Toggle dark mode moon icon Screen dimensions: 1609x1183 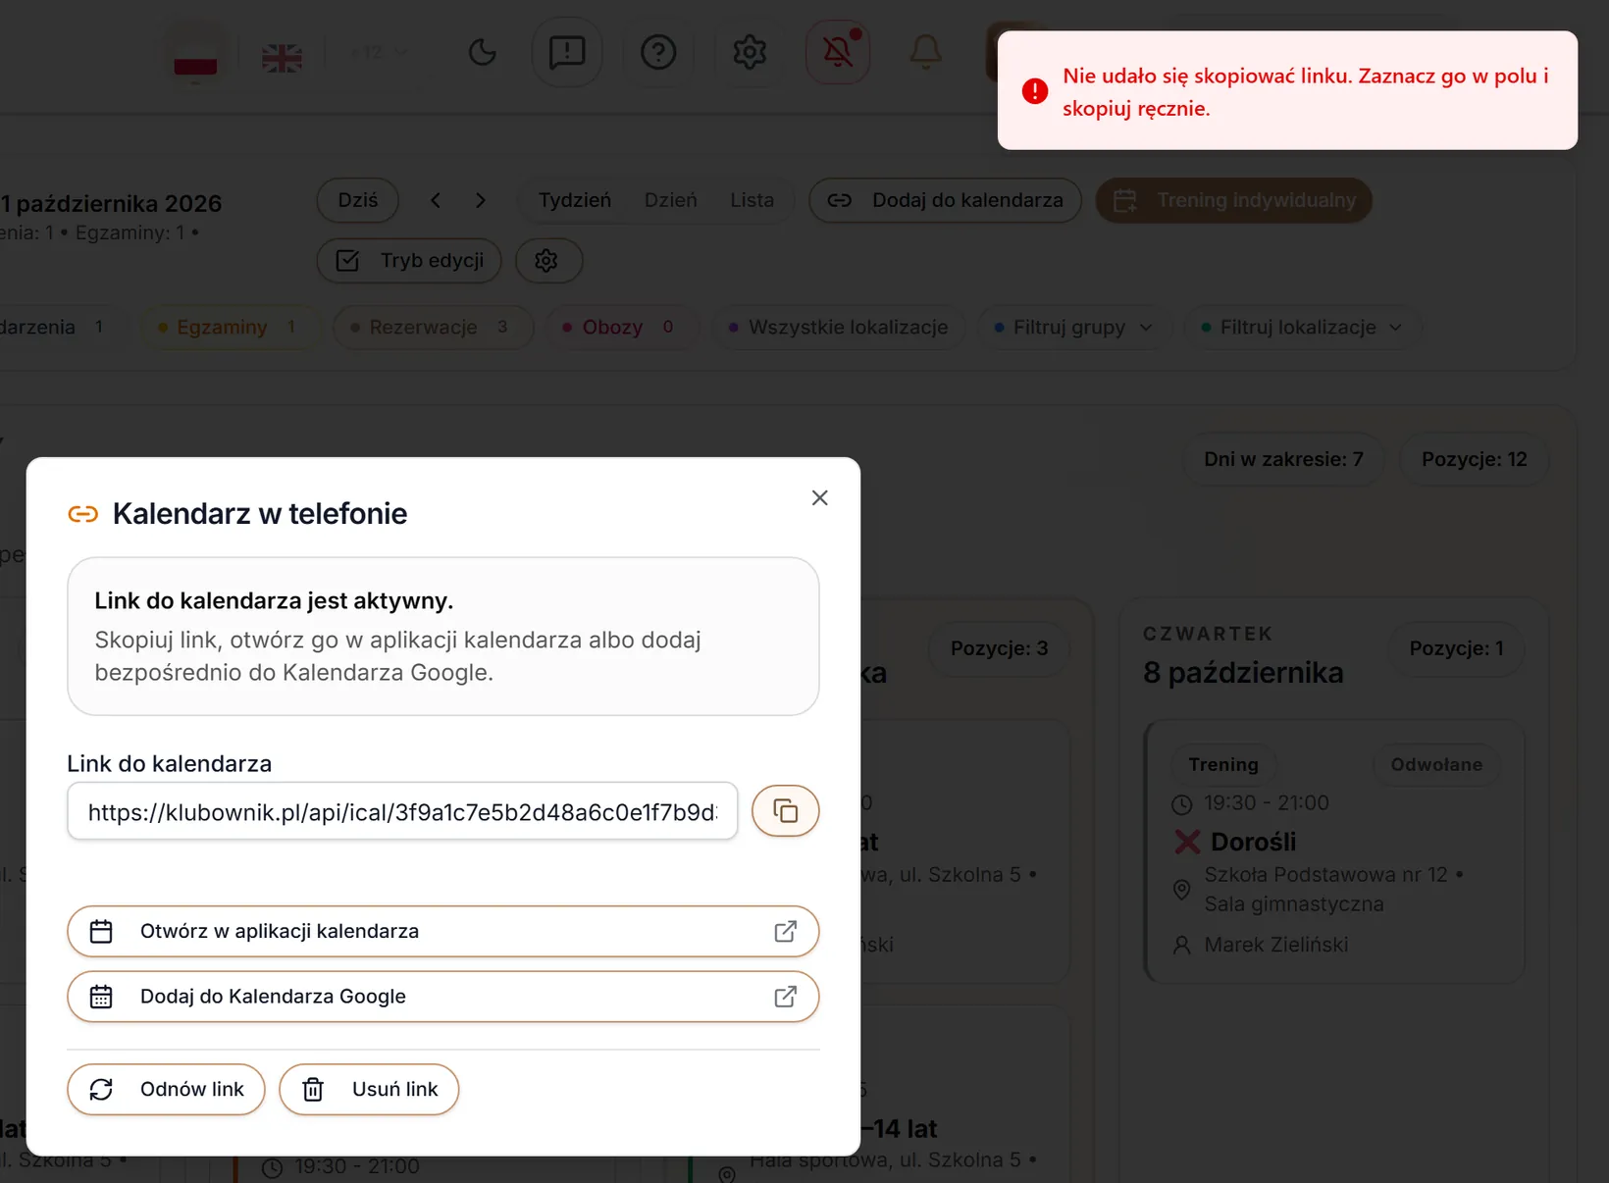click(x=482, y=52)
